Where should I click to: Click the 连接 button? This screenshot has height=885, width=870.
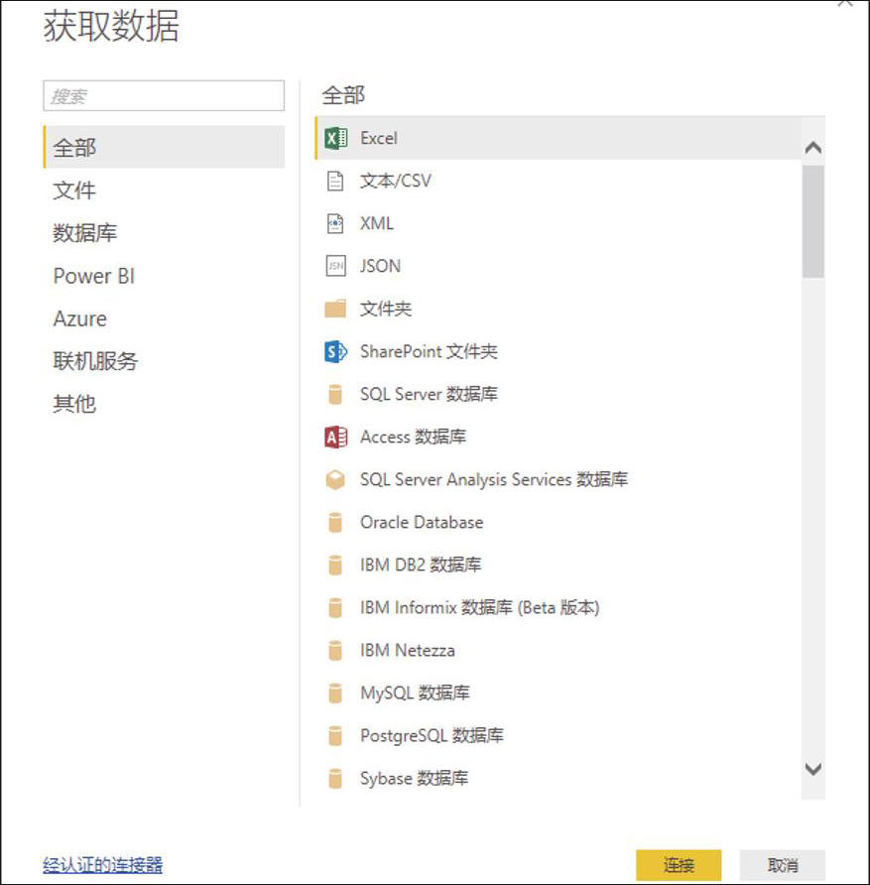pyautogui.click(x=679, y=865)
